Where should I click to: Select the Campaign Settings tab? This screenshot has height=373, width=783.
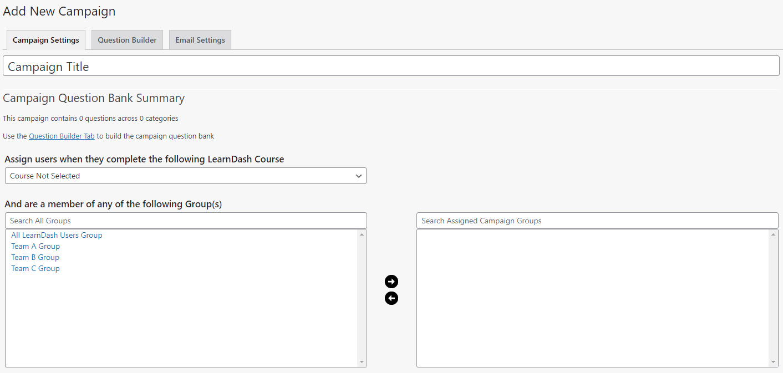coord(46,40)
